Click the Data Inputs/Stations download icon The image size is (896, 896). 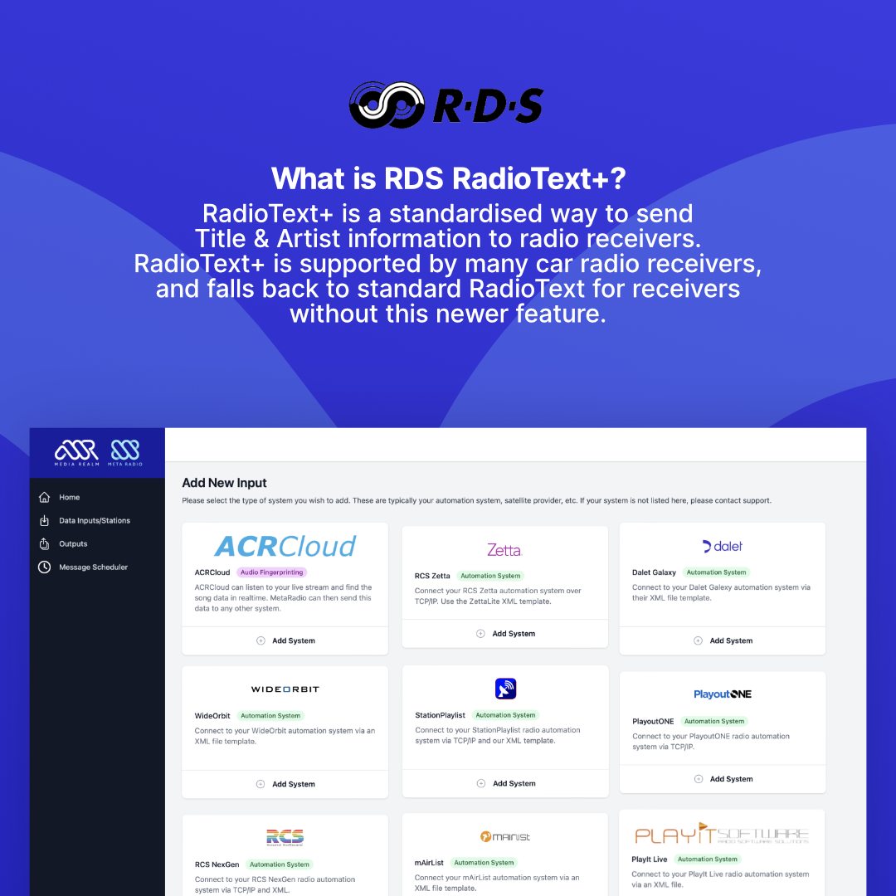point(44,520)
